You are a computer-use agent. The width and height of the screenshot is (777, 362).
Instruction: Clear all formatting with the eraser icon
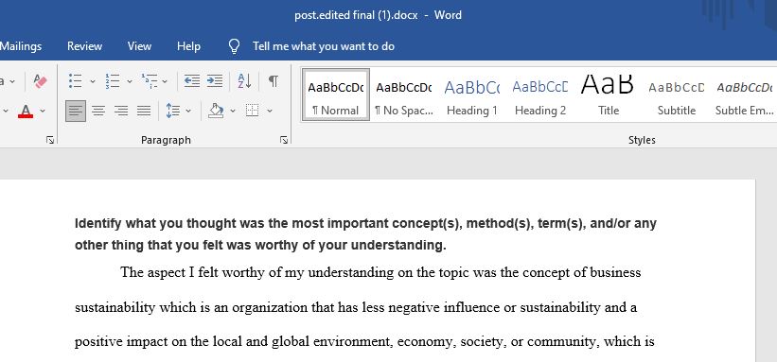[40, 80]
